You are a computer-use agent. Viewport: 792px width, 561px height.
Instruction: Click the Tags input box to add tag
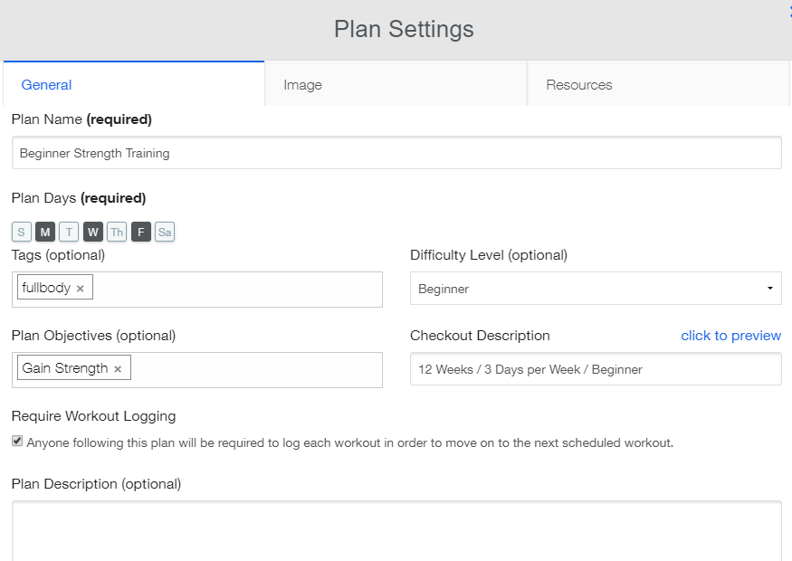pos(235,289)
